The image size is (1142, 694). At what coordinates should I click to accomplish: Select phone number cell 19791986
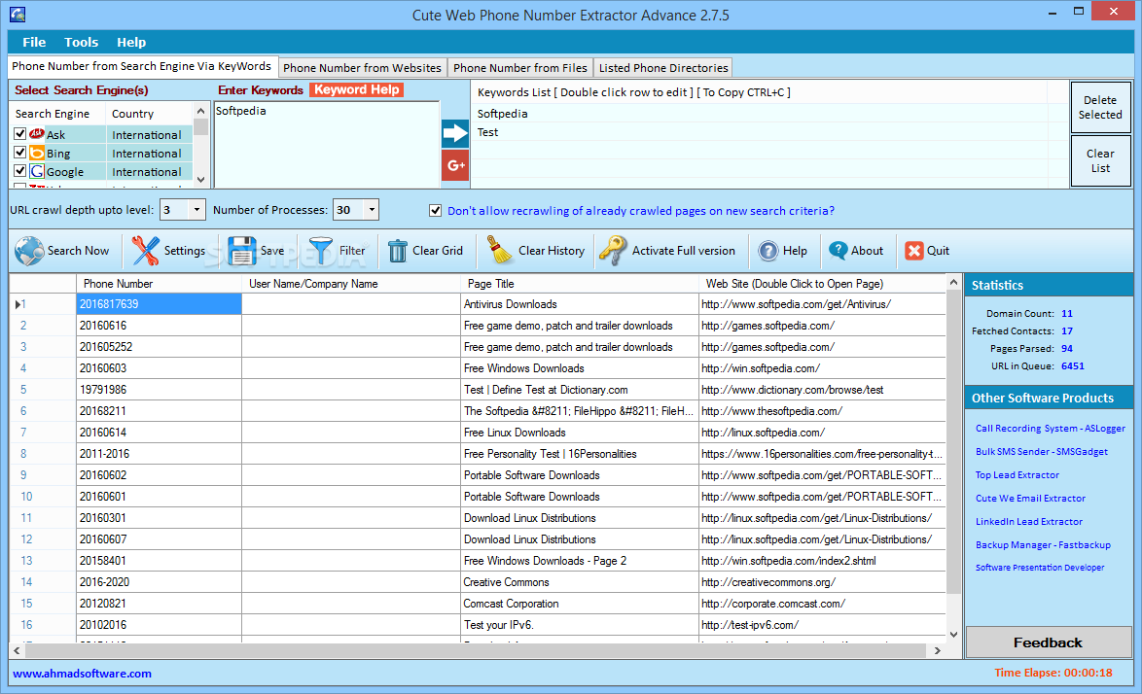point(159,390)
